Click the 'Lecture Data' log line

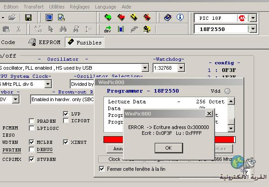[166, 102]
